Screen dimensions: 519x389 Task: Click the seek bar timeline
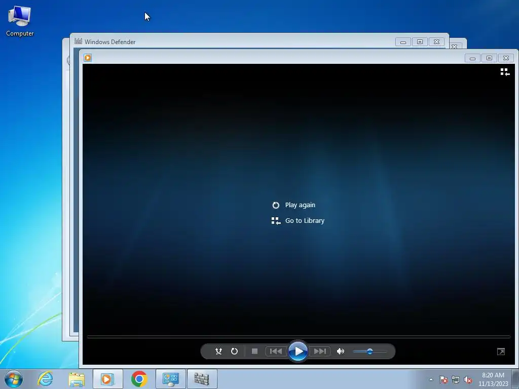298,337
